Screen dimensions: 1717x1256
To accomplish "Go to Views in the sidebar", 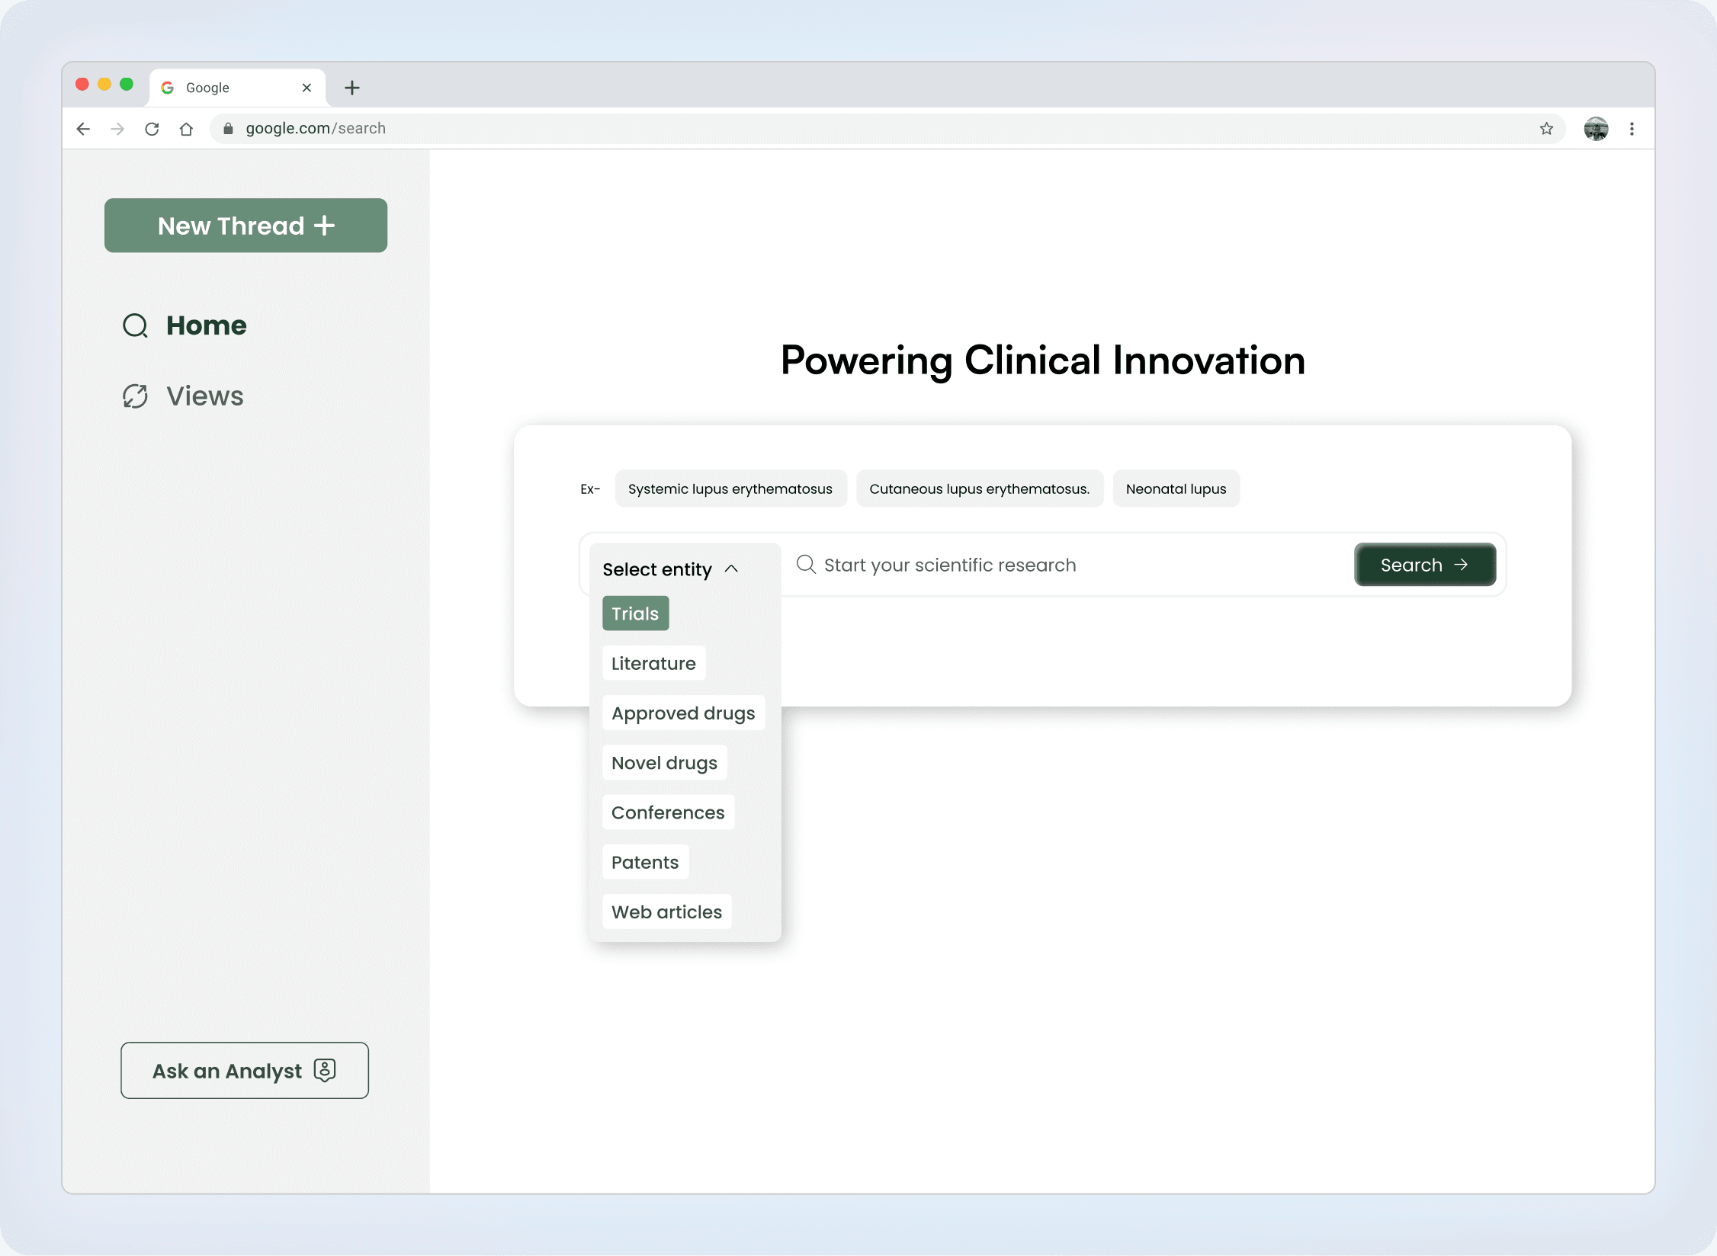I will point(204,396).
